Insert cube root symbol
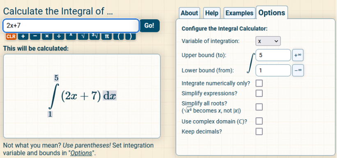Screen dimensions: 337x158 [94, 37]
